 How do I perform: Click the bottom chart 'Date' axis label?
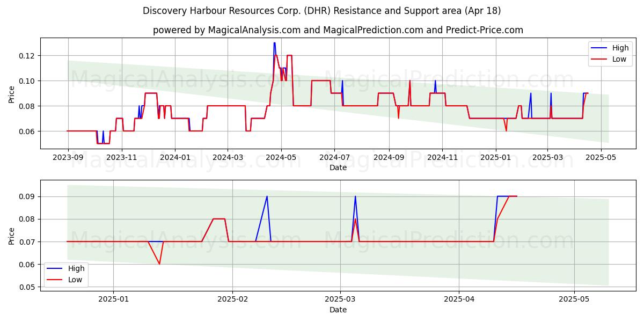coord(338,310)
